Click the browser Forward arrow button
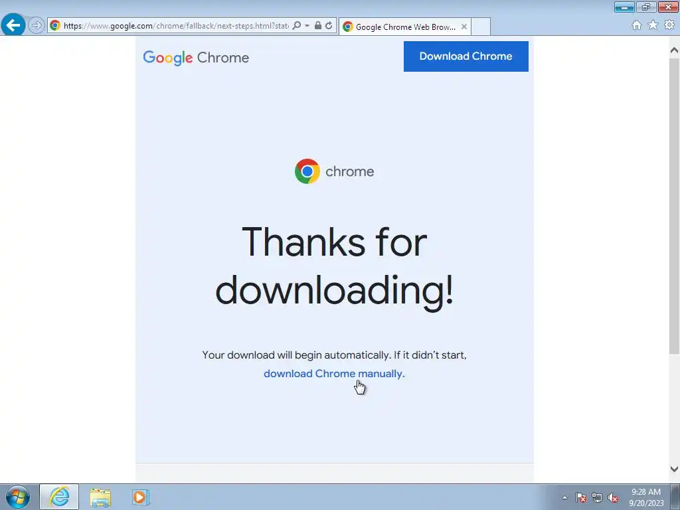Viewport: 680px width, 510px height. 37,25
